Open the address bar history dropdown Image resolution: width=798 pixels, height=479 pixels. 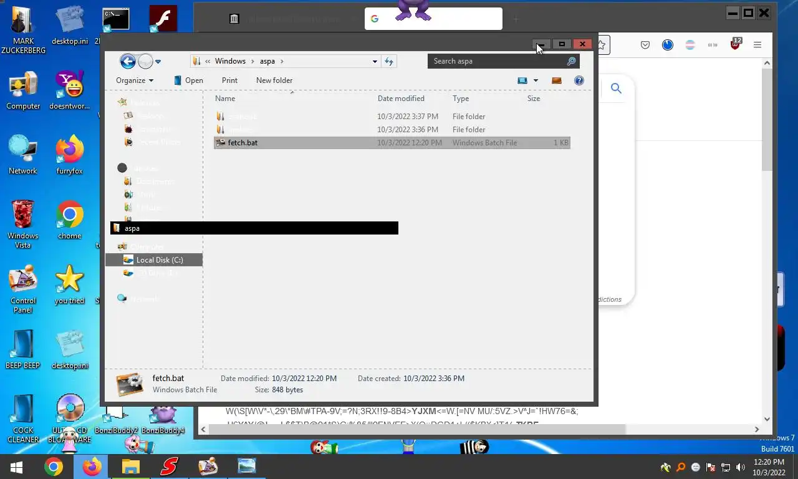pos(375,61)
